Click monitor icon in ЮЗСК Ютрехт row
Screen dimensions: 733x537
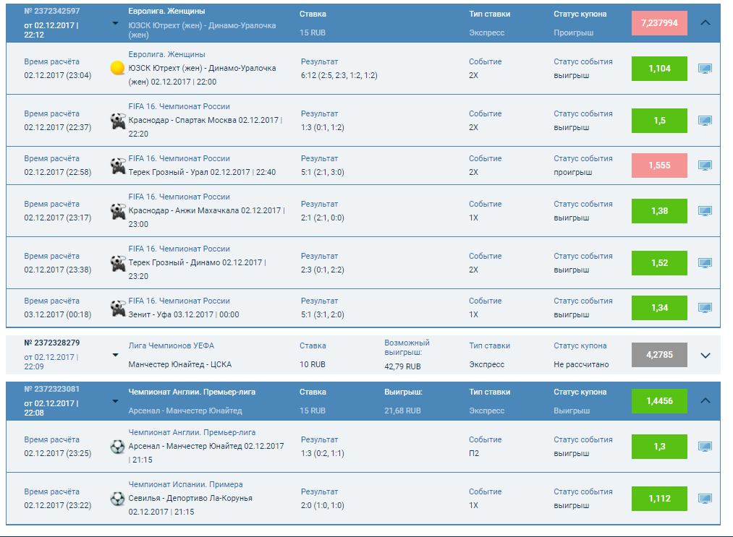click(x=704, y=69)
